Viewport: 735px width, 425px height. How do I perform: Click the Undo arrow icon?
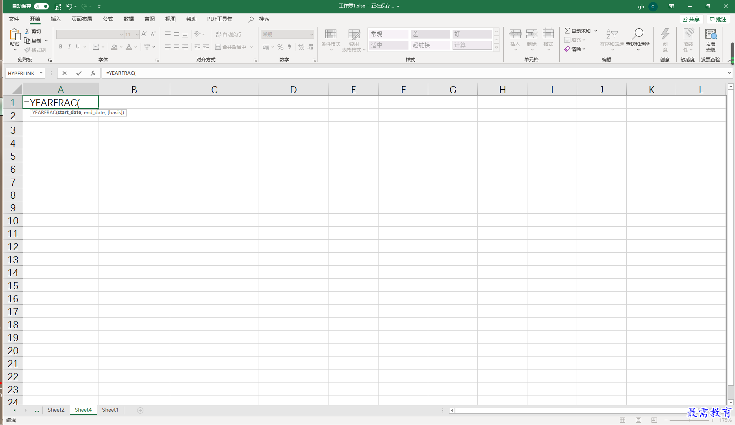(x=69, y=6)
